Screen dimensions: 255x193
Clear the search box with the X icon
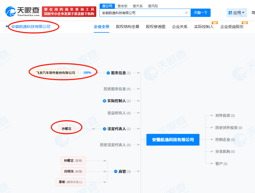pyautogui.click(x=186, y=13)
